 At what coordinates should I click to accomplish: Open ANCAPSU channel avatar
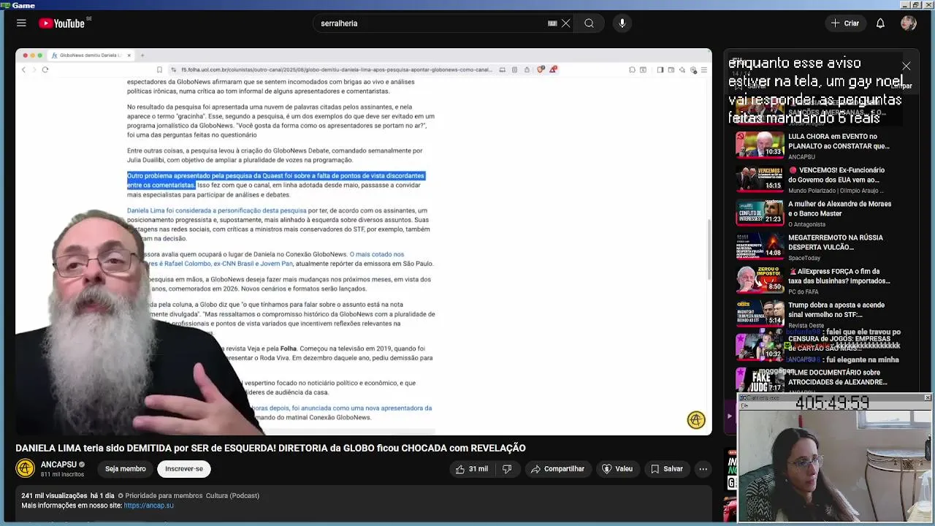[x=26, y=468]
